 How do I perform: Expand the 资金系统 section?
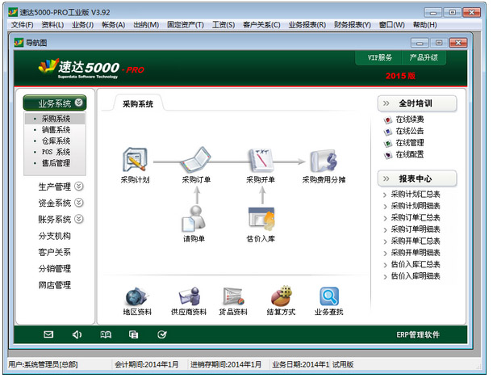tap(78, 203)
